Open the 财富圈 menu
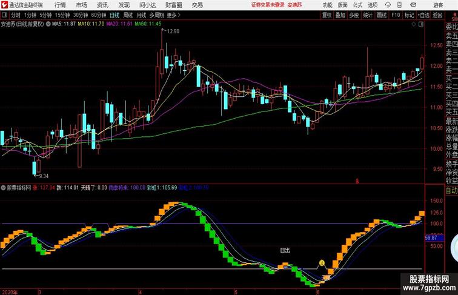Viewport: 458px width, 295px height. point(173,5)
